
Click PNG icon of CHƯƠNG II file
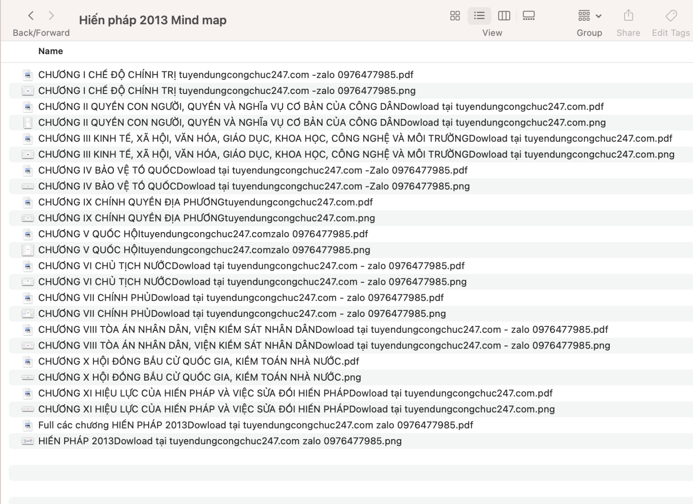pos(28,123)
